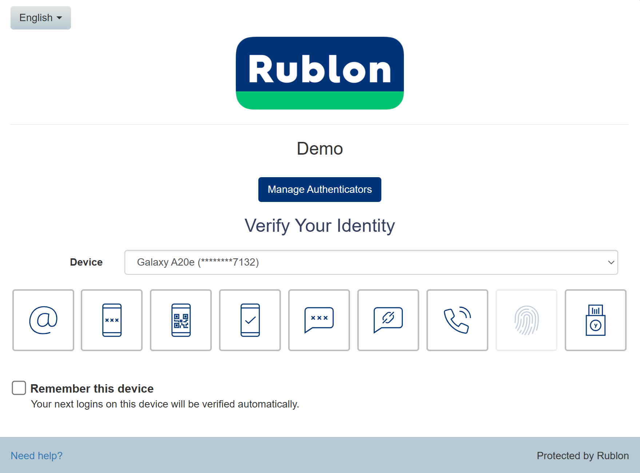
Task: Click the Rublon logo at the top
Action: (x=320, y=73)
